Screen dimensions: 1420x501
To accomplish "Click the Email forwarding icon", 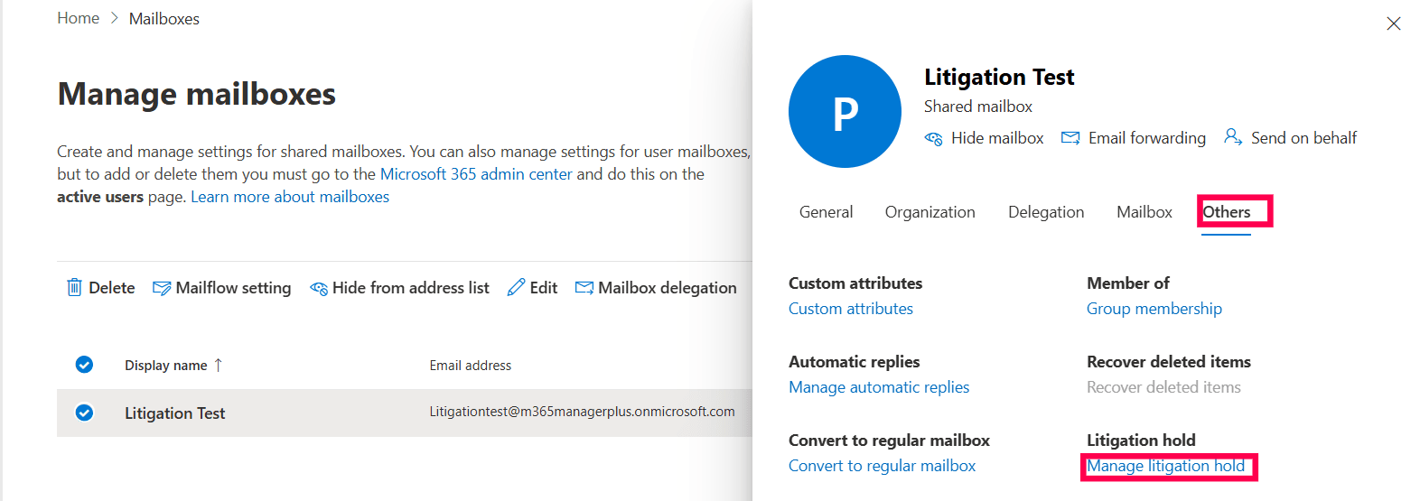I will [x=1070, y=138].
